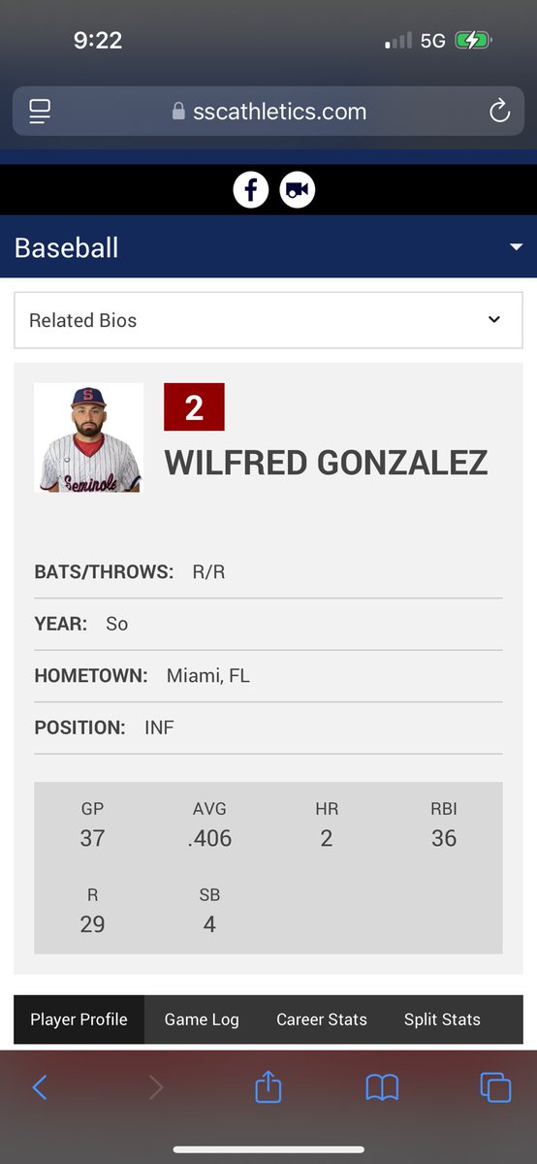Viewport: 537px width, 1164px height.
Task: Tap the Safari reload icon
Action: 499,112
